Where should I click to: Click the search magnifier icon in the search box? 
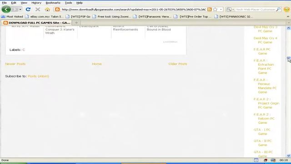(278, 9)
